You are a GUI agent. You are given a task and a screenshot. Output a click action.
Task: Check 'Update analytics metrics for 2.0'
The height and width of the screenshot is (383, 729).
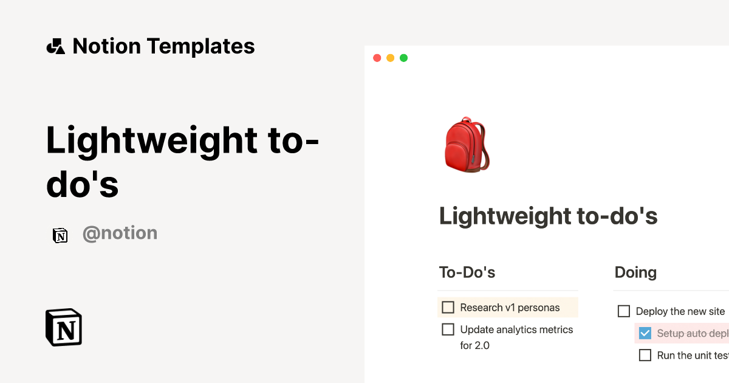[448, 329]
